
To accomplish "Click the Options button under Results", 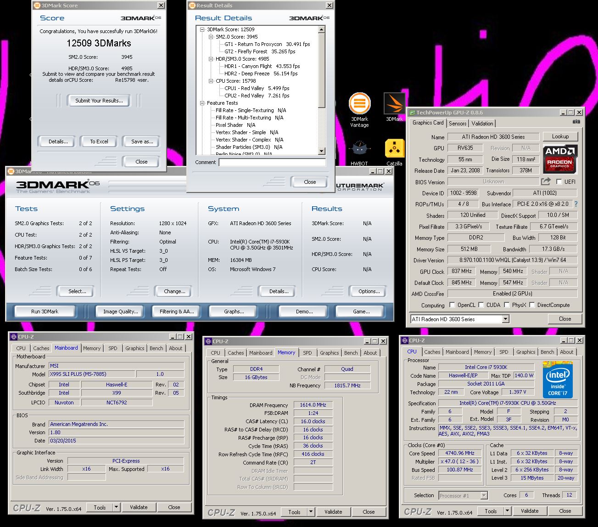I will tap(369, 291).
